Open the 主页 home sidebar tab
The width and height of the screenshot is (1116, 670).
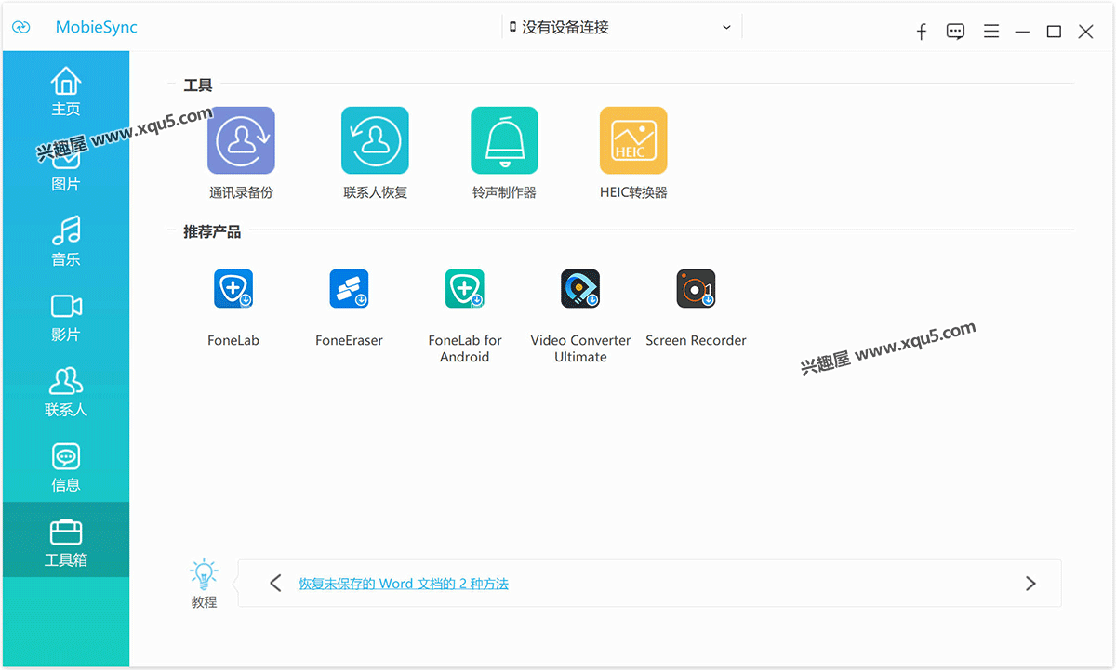pos(66,91)
